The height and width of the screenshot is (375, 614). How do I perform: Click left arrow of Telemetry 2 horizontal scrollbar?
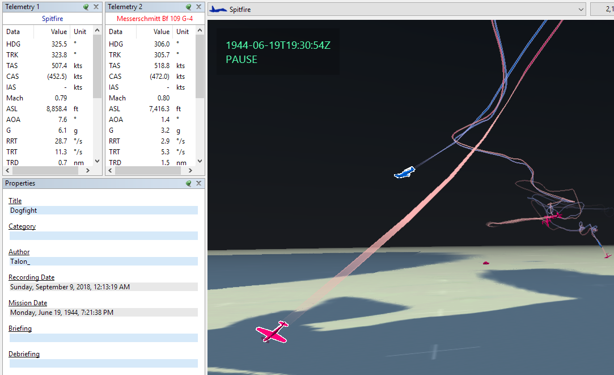[x=110, y=170]
